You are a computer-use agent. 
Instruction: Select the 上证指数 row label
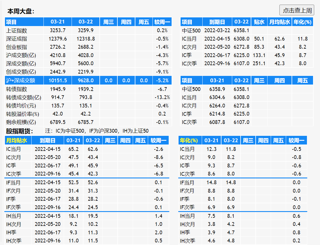(17, 31)
